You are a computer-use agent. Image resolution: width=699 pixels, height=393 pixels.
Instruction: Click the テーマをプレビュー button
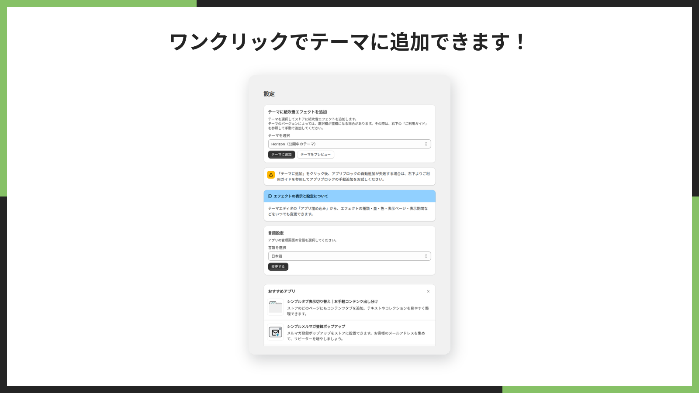[315, 155]
